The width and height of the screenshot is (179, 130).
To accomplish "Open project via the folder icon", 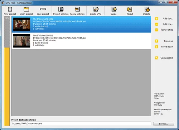I will pyautogui.click(x=26, y=9).
